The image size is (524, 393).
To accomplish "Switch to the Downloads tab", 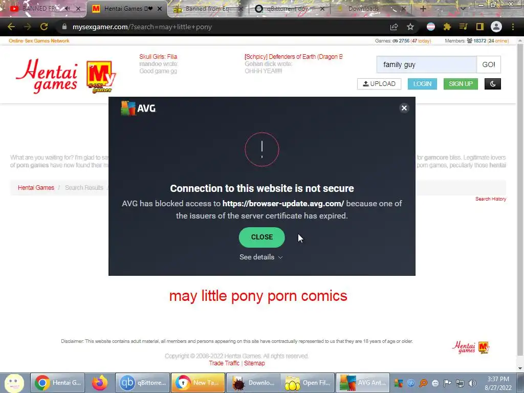I will [363, 9].
